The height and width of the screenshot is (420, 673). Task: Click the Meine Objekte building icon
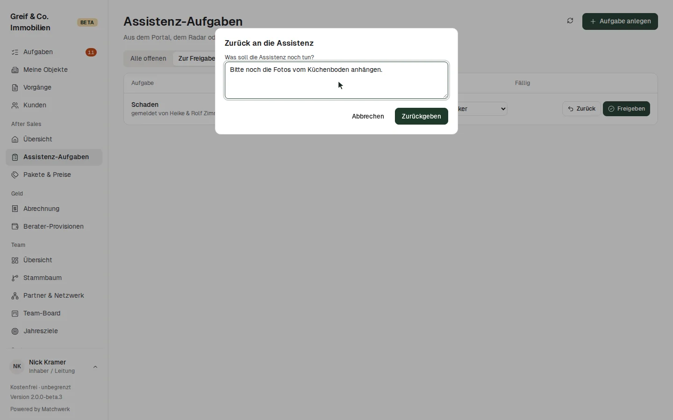15,70
